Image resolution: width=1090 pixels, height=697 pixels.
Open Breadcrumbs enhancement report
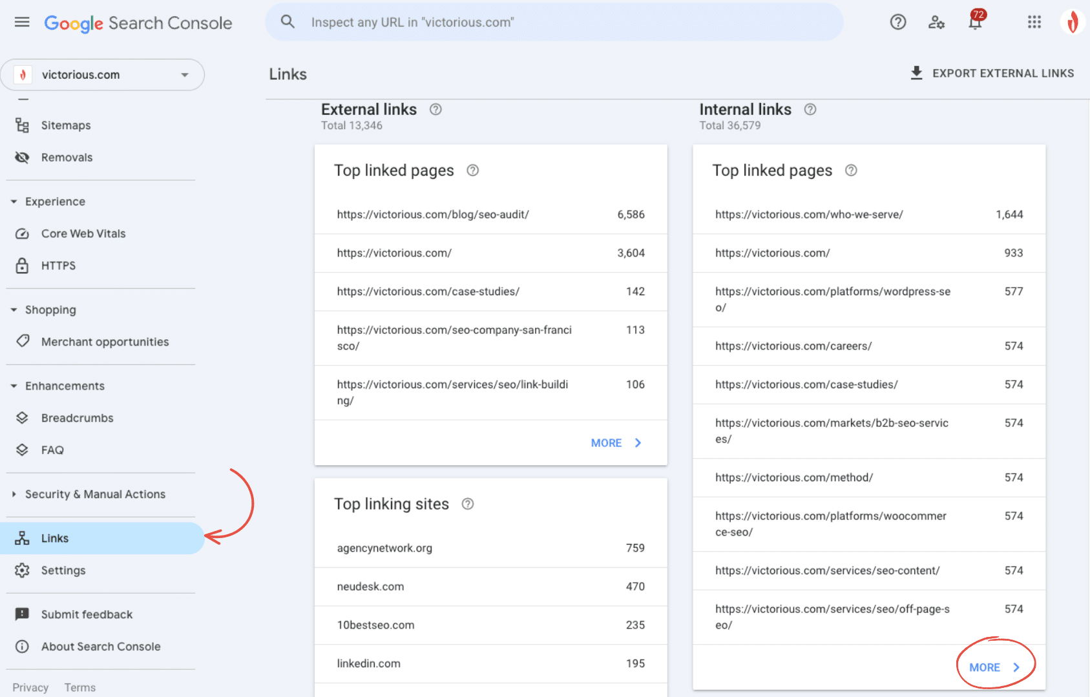(x=77, y=418)
